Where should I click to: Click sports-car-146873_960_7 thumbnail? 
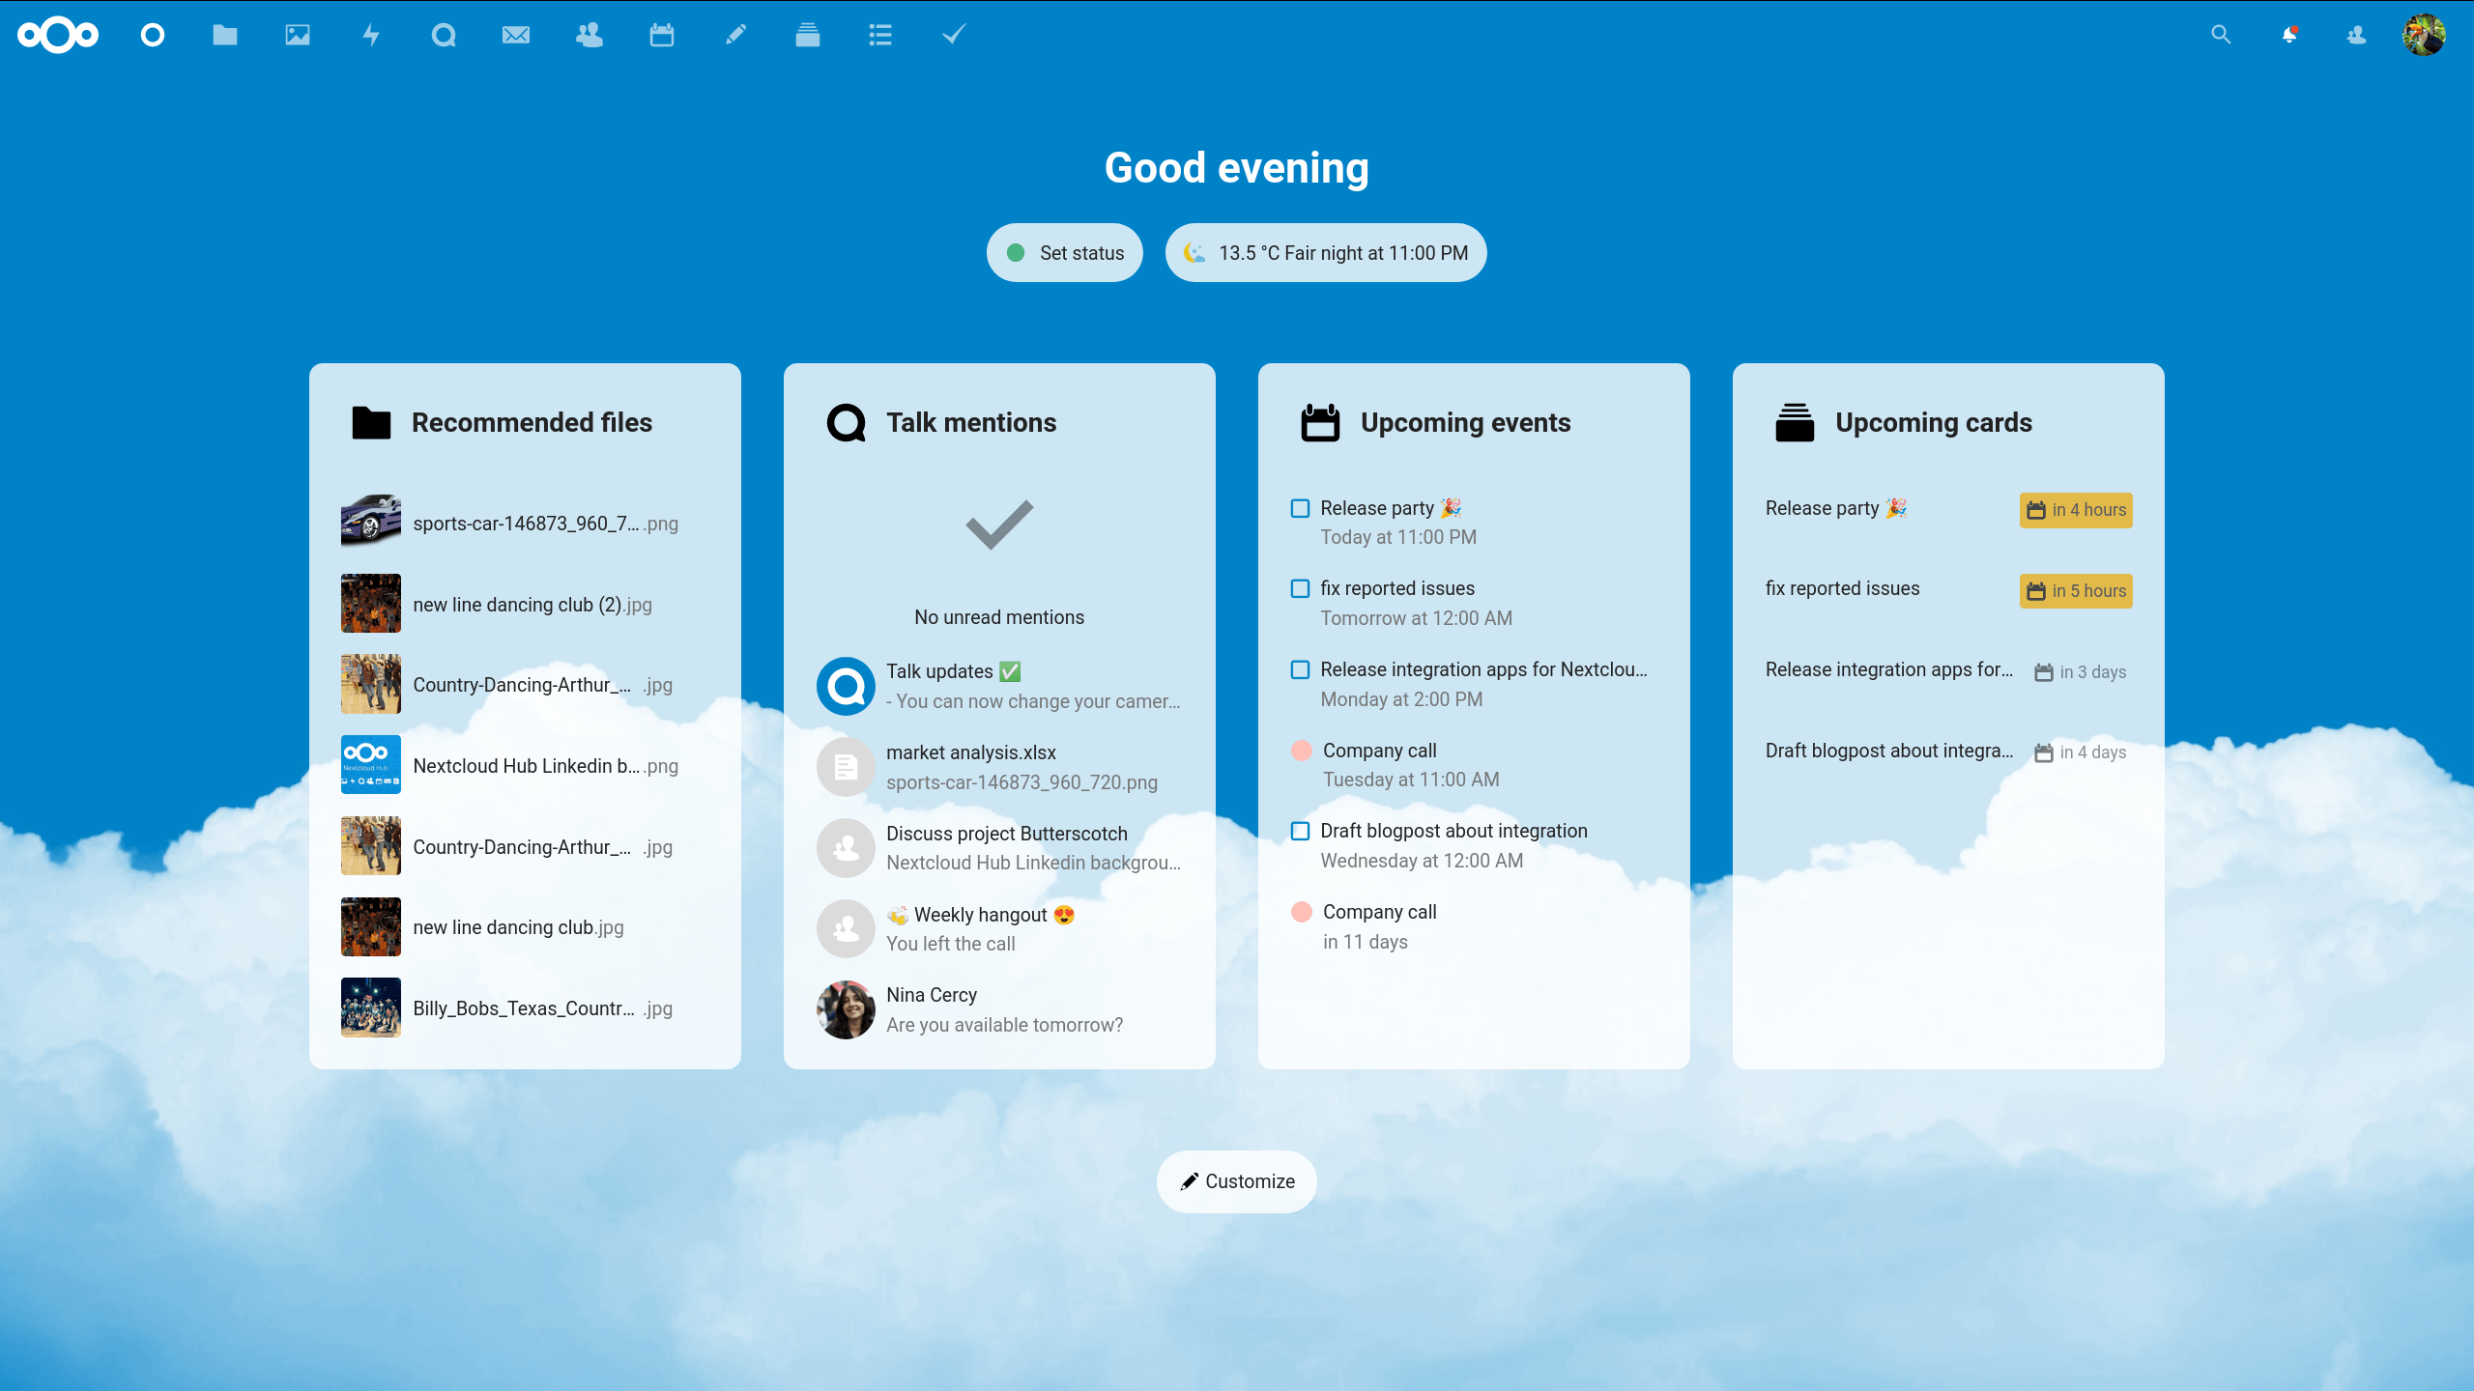click(x=370, y=524)
